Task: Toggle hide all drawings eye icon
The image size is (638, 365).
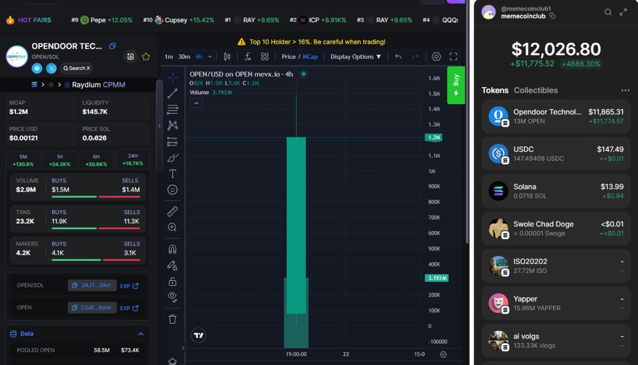Action: click(172, 297)
